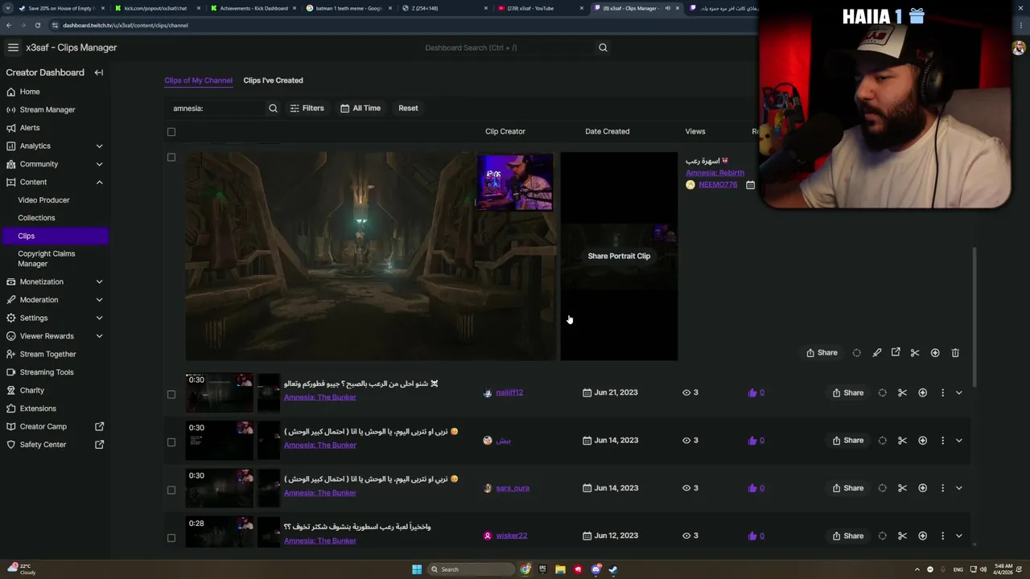Click circled-plus icon on sara_oura clip row
Viewport: 1030px width, 579px height.
pos(922,488)
